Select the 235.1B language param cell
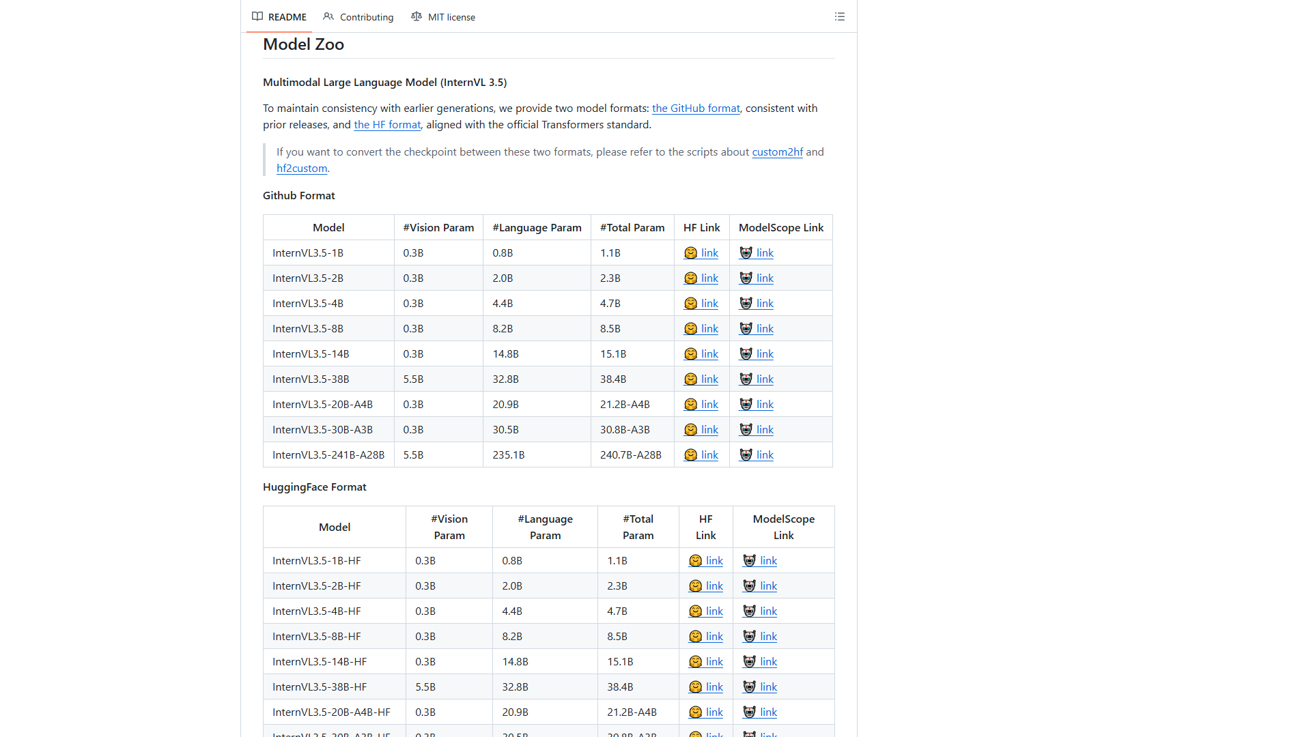The image size is (1311, 737). click(537, 454)
